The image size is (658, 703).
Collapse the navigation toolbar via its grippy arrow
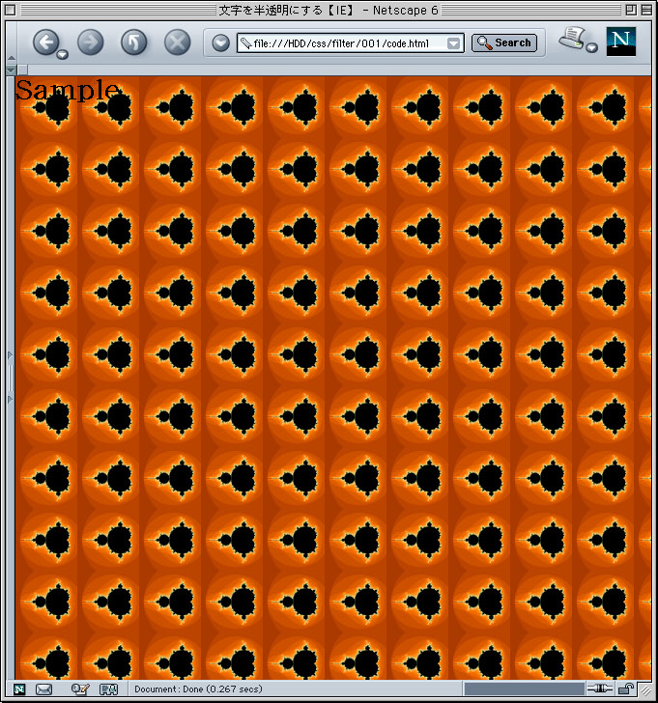pos(12,58)
